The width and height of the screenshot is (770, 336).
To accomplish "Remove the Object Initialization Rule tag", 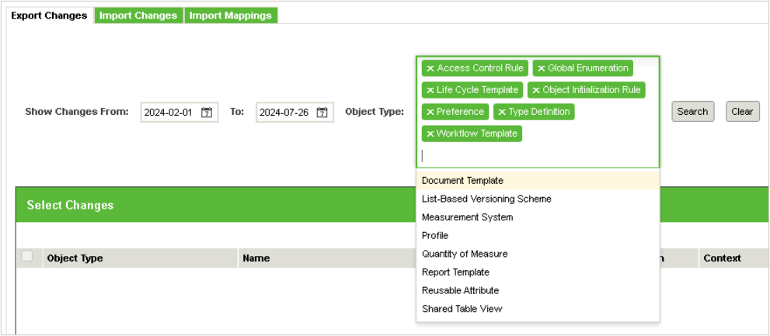I will tap(536, 90).
